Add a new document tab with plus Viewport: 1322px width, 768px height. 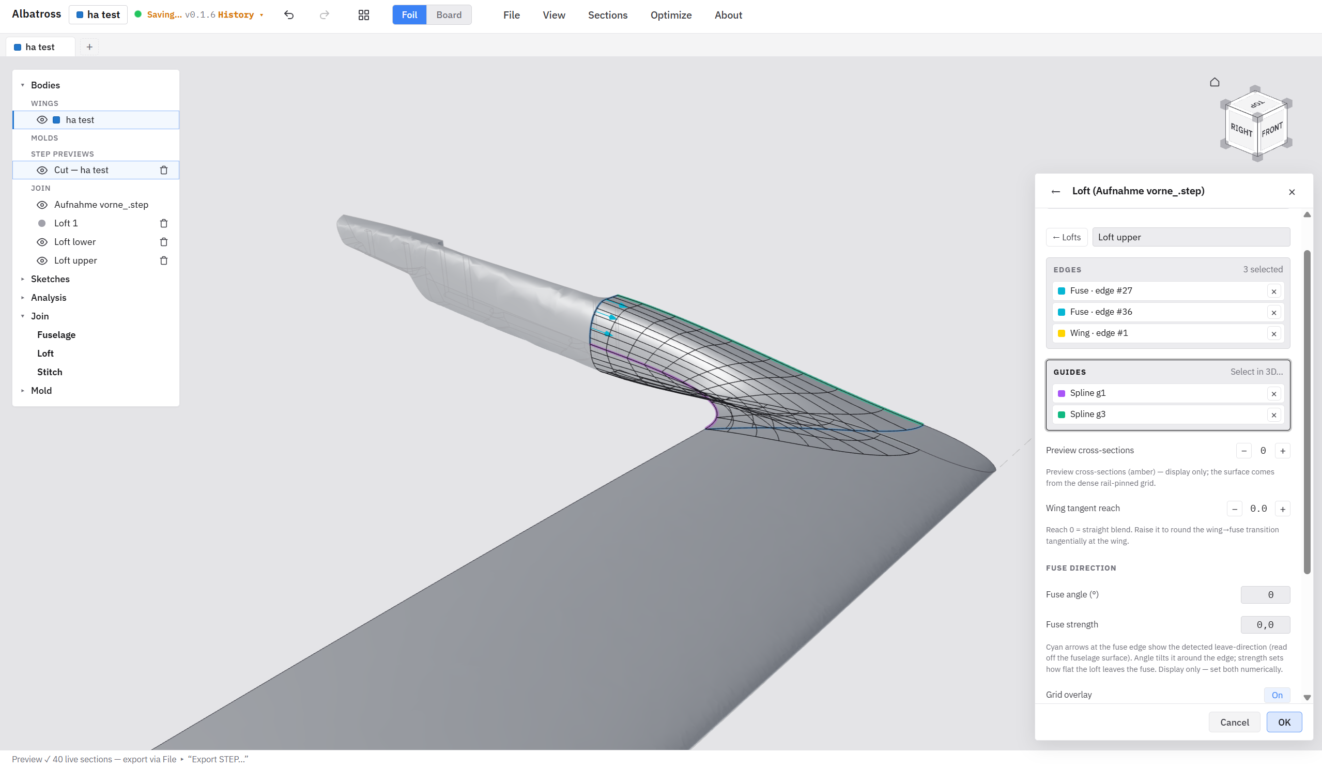point(90,47)
